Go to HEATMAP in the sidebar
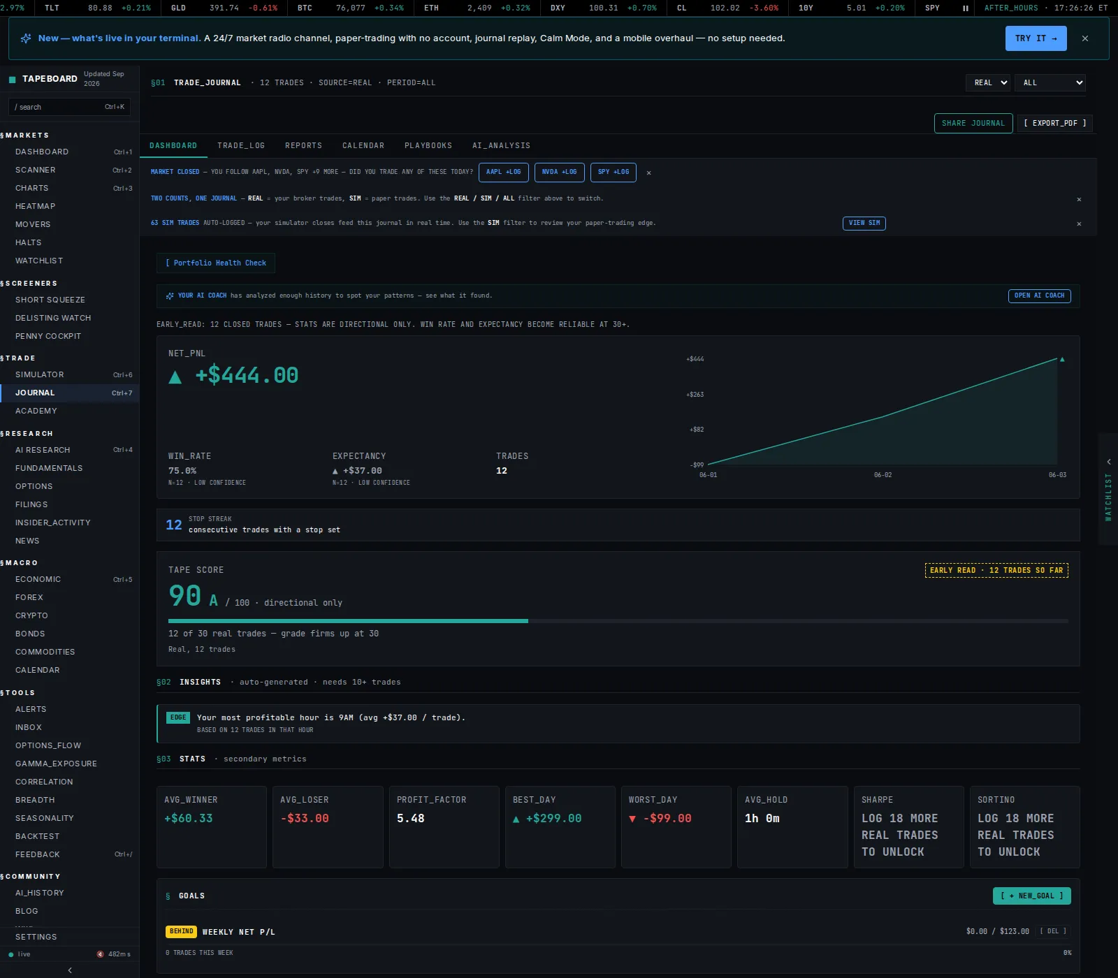The width and height of the screenshot is (1118, 978). pos(70,206)
